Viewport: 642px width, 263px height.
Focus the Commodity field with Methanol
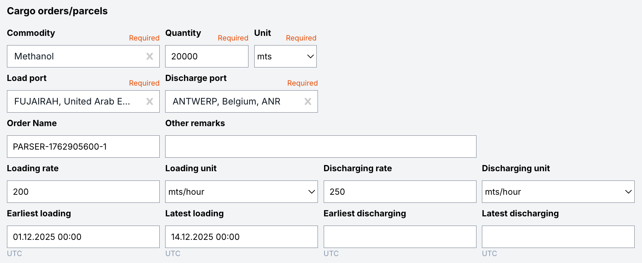point(75,56)
